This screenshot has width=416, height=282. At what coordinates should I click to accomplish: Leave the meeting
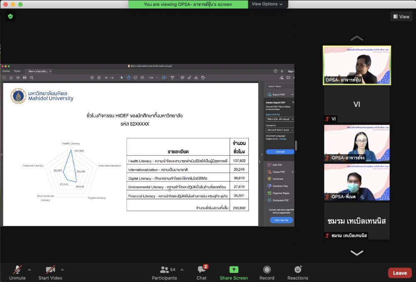coord(399,273)
